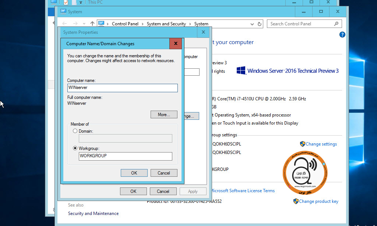Screen dimensions: 377x226
Task: Click the search magnifier icon
Action: 337,24
